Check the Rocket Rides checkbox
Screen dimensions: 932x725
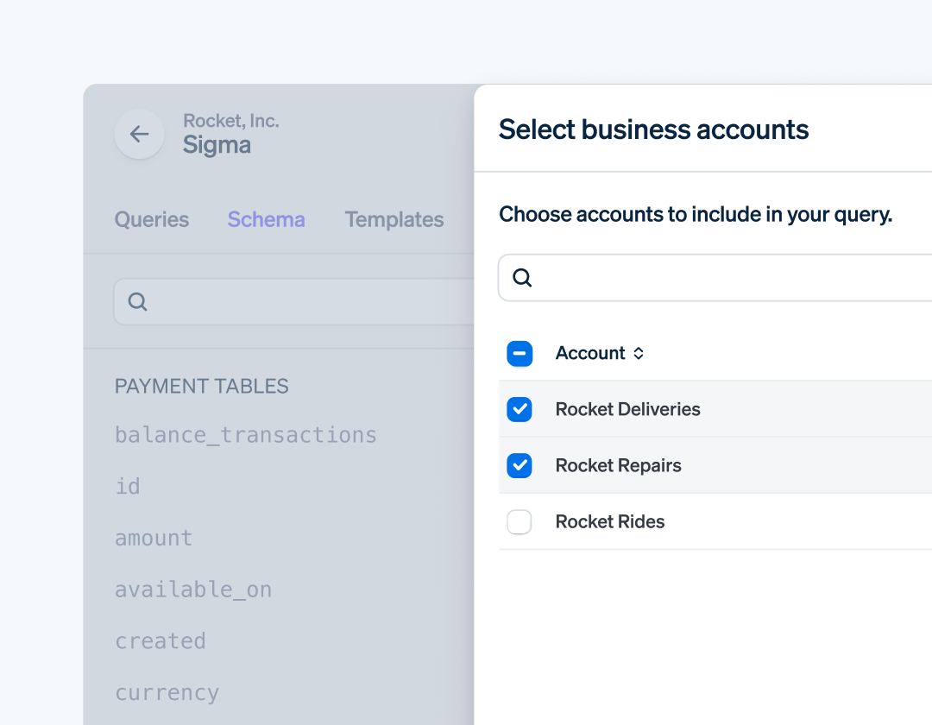coord(520,522)
